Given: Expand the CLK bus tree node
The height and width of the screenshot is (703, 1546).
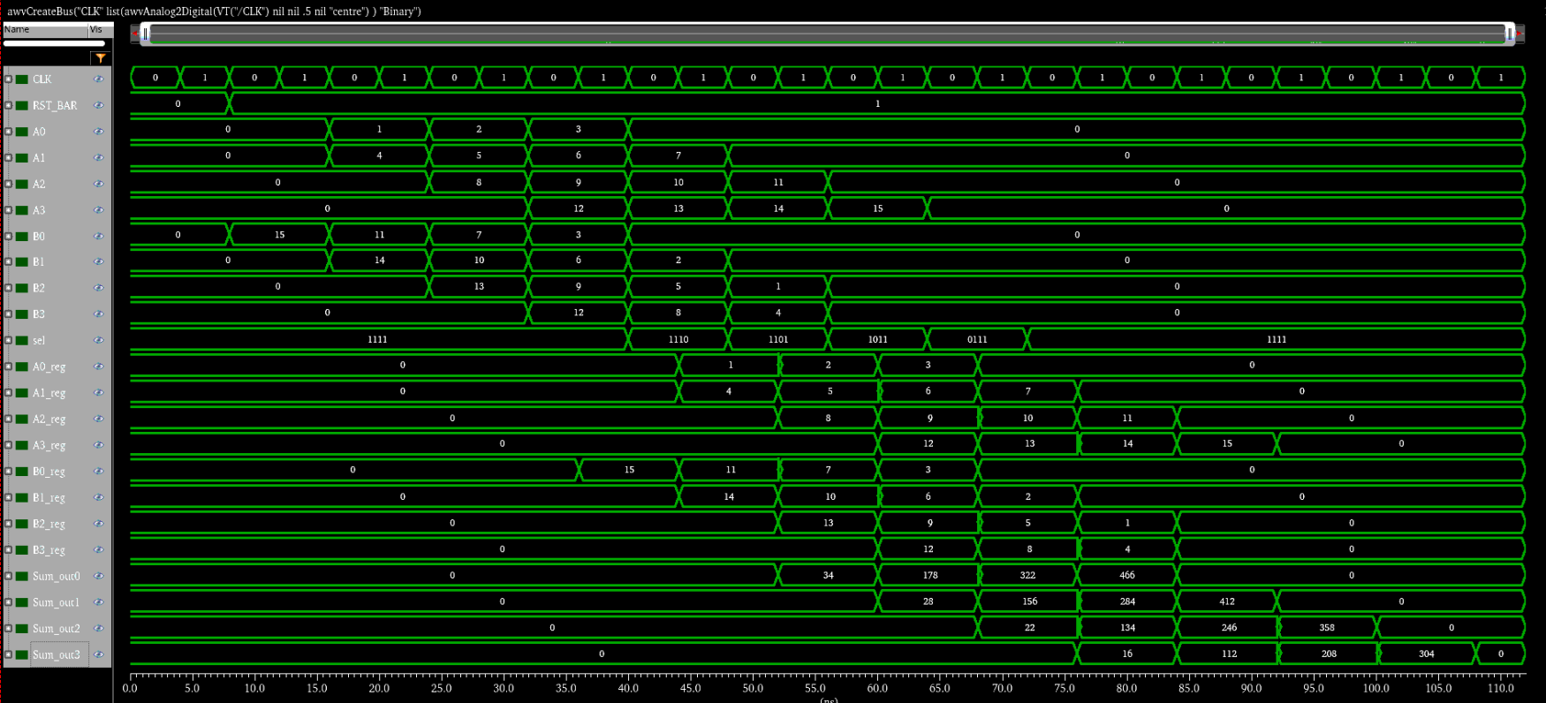Looking at the screenshot, I should [9, 79].
